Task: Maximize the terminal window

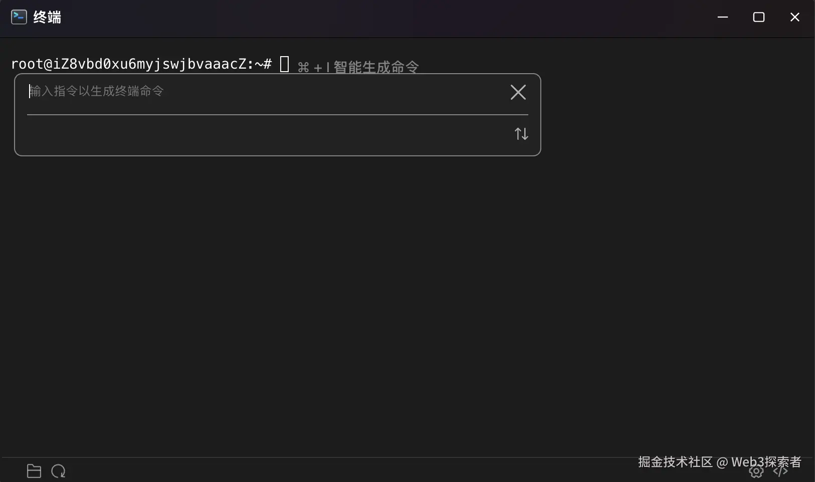Action: 759,17
